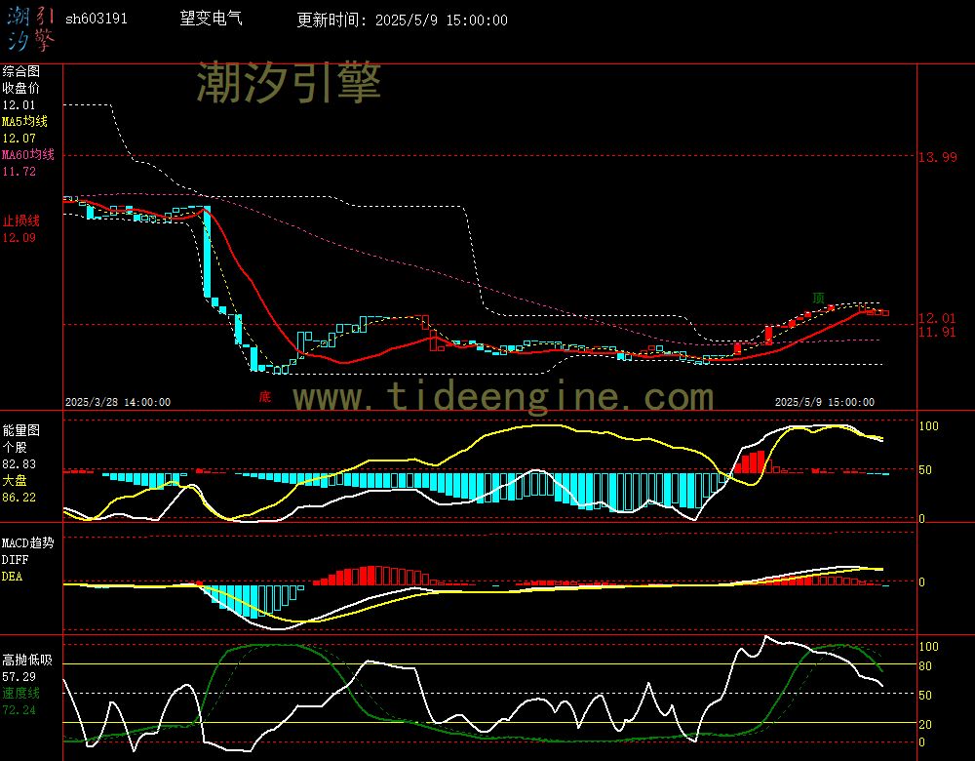Screen dimensions: 975x761
Task: Click the stock name 望变电气
Action: (211, 19)
